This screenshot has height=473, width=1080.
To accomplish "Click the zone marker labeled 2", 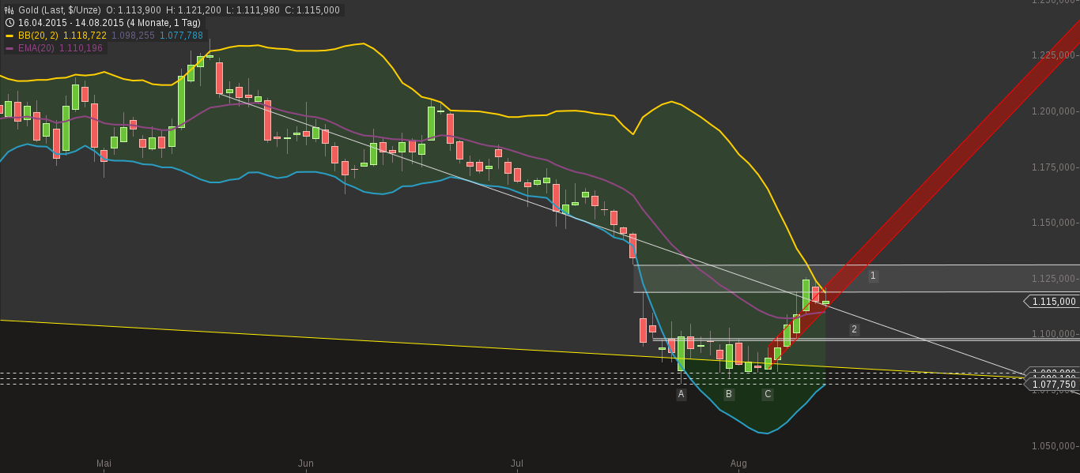I will (x=854, y=329).
